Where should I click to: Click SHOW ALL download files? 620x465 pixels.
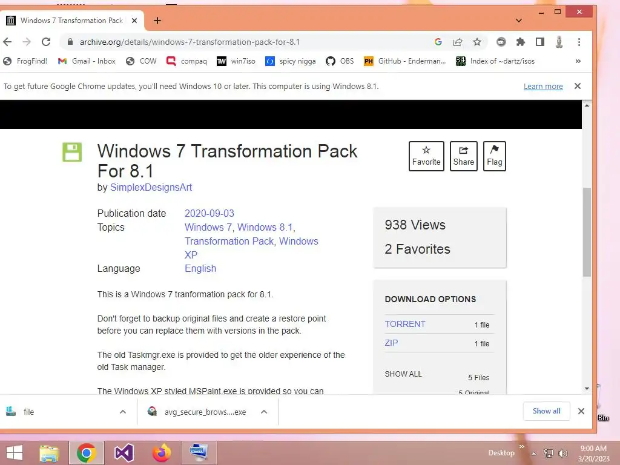click(x=403, y=374)
